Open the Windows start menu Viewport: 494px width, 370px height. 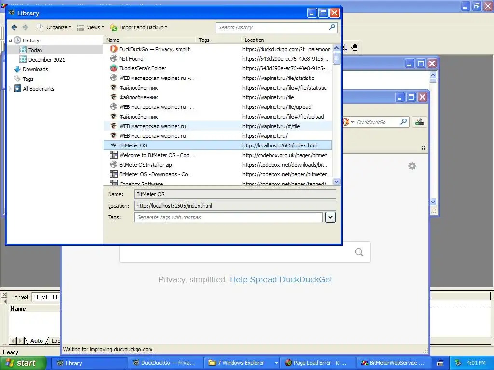(x=23, y=363)
